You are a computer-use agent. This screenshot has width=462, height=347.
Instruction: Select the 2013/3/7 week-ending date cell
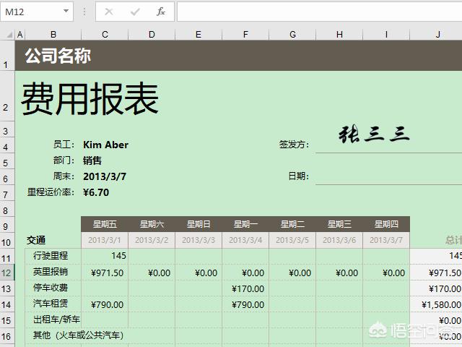tap(104, 176)
